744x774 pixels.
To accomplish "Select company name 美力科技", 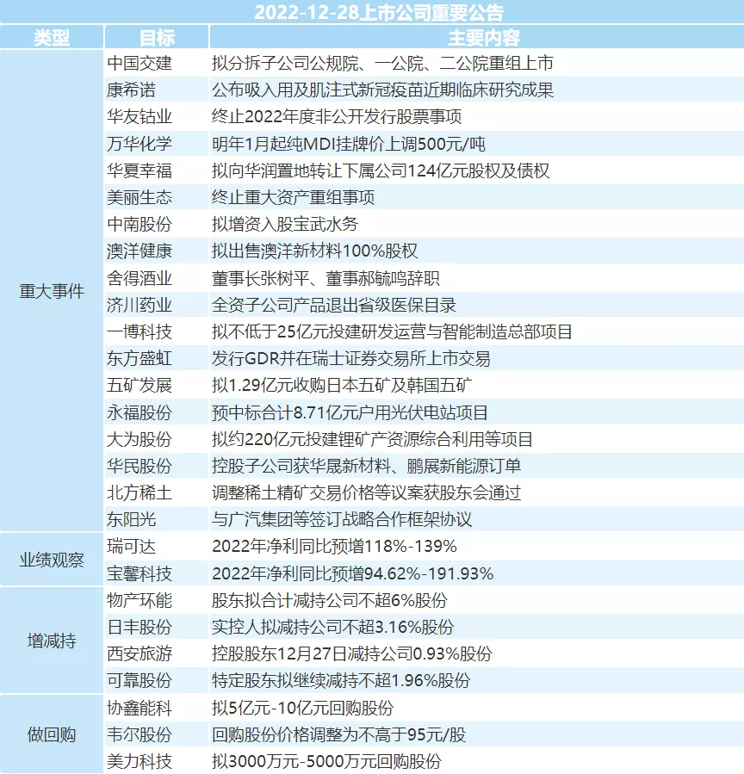I will pyautogui.click(x=139, y=761).
